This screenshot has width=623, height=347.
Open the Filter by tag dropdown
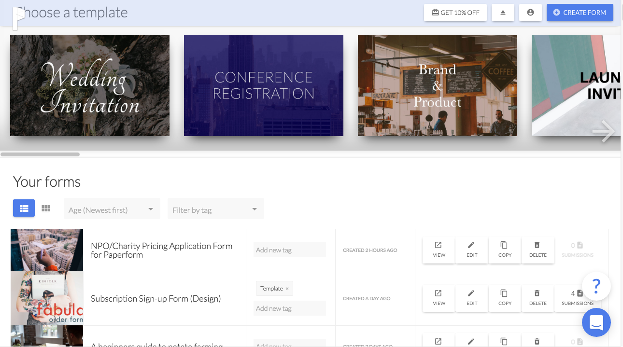(x=216, y=208)
